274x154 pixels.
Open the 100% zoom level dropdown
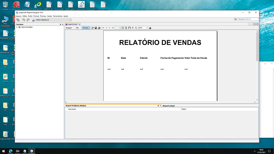[x=143, y=28]
